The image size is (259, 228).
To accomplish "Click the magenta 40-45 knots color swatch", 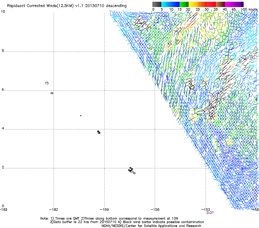I will [230, 4].
